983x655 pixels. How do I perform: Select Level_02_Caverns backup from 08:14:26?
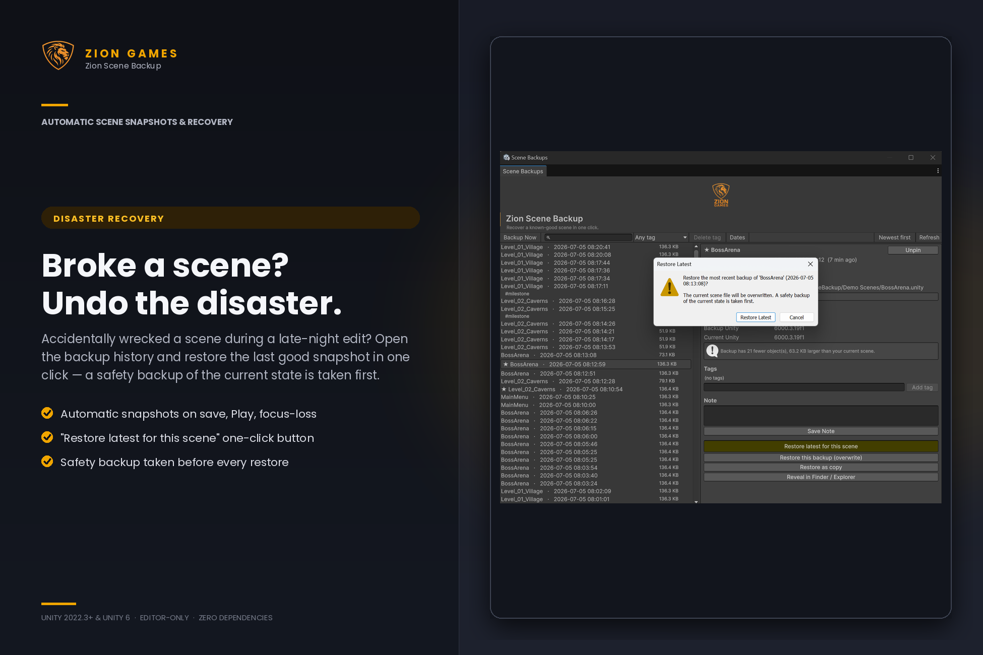click(595, 324)
